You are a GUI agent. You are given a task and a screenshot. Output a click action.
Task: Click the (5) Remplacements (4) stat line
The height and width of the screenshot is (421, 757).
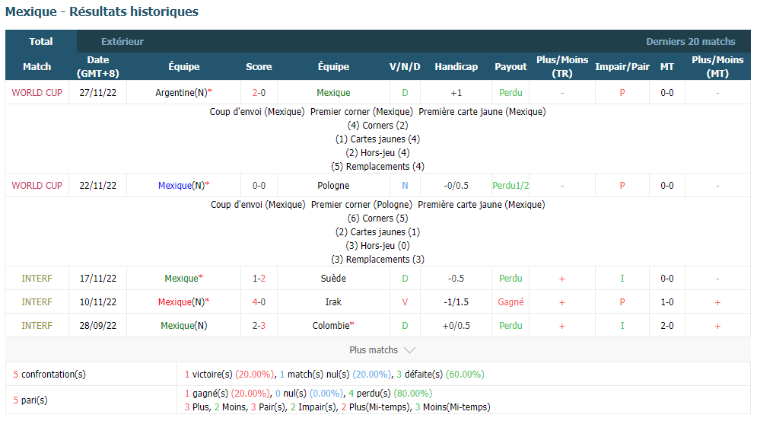coord(377,167)
